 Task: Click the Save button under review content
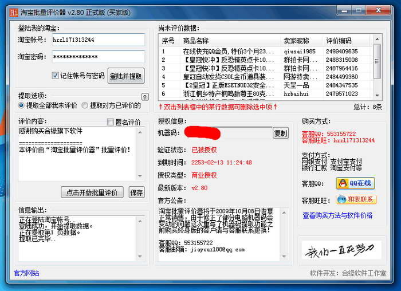[x=136, y=192]
